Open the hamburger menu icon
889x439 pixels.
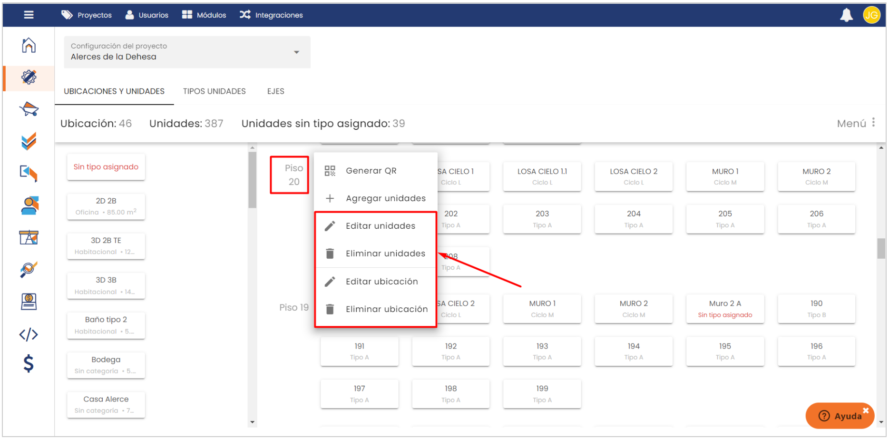[x=29, y=15]
